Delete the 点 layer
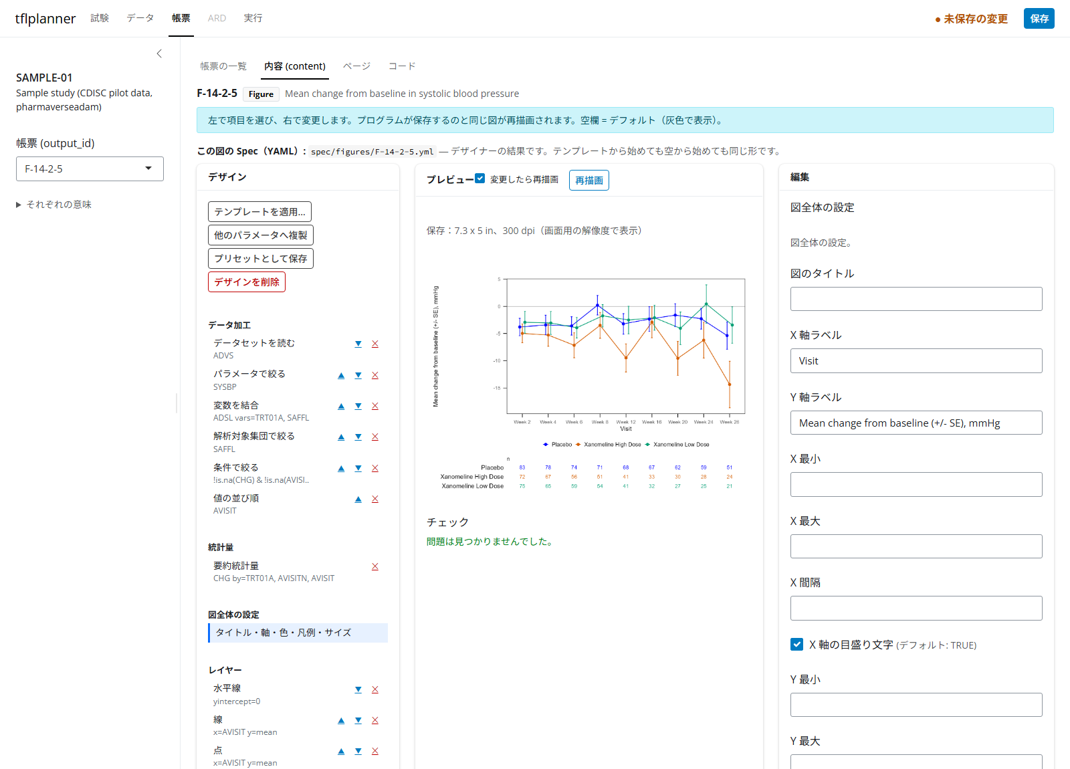 (x=375, y=751)
